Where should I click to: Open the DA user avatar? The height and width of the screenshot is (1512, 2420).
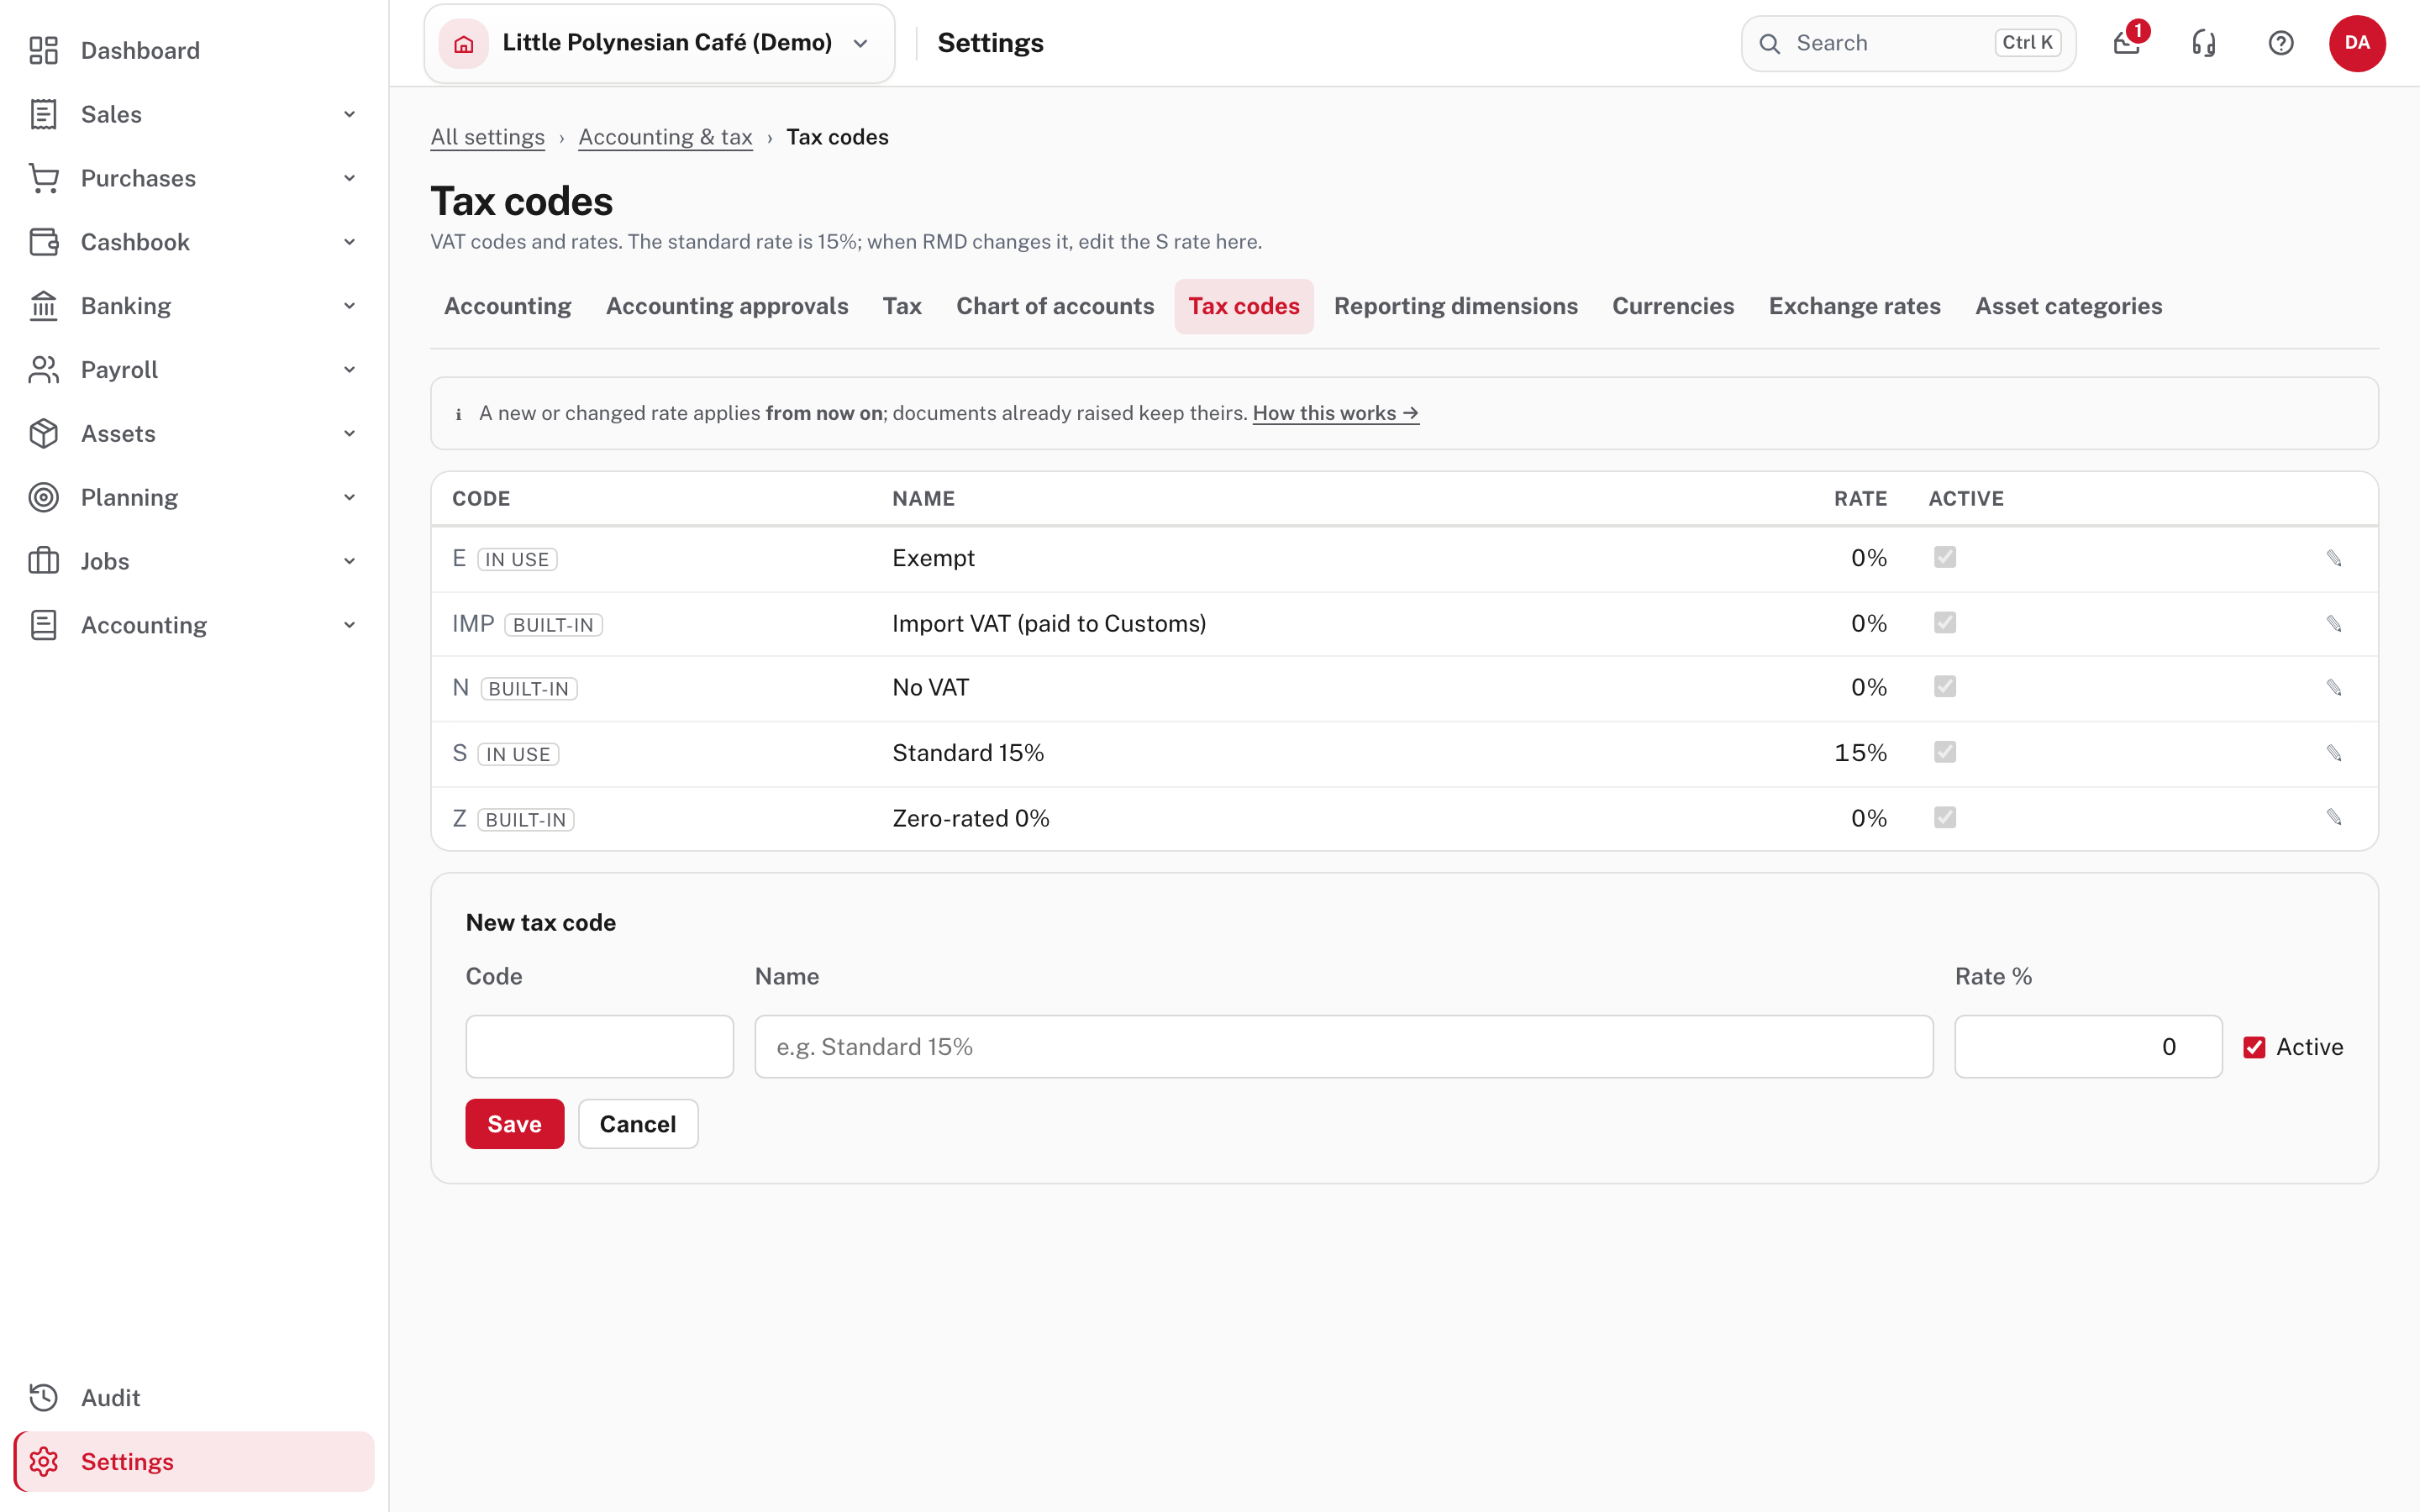pos(2357,43)
